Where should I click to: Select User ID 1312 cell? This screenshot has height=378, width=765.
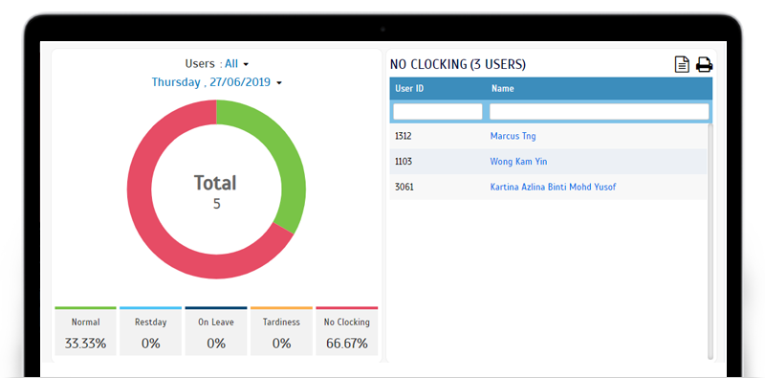403,136
